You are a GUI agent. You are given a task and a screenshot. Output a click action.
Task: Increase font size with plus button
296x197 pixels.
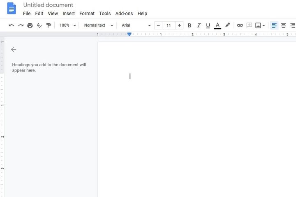(179, 25)
